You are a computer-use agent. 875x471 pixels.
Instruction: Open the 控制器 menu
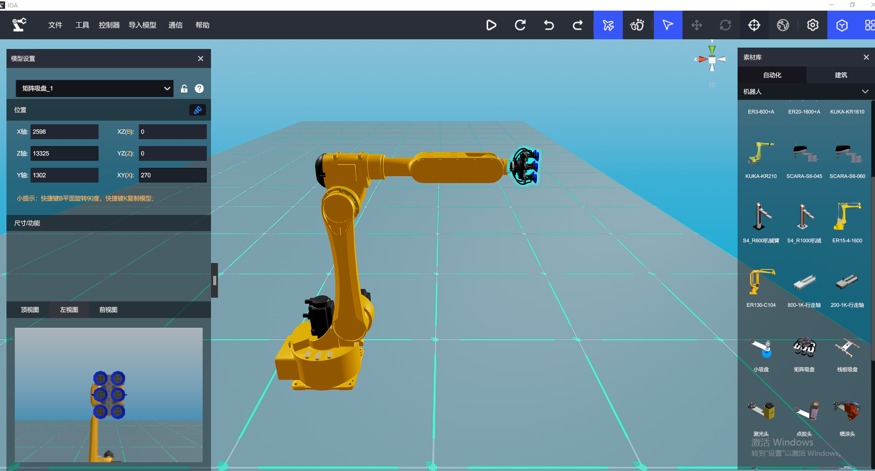(x=109, y=25)
